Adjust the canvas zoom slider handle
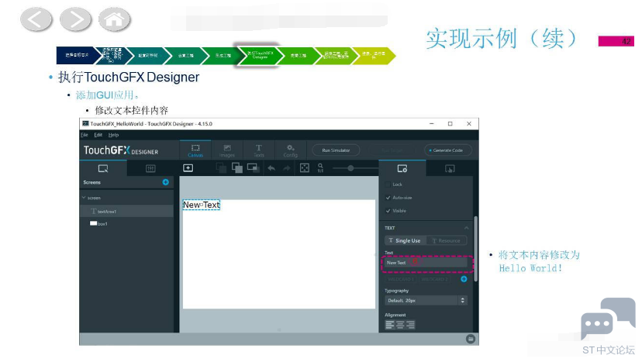Screen dimensions: 642x362 tap(350, 168)
